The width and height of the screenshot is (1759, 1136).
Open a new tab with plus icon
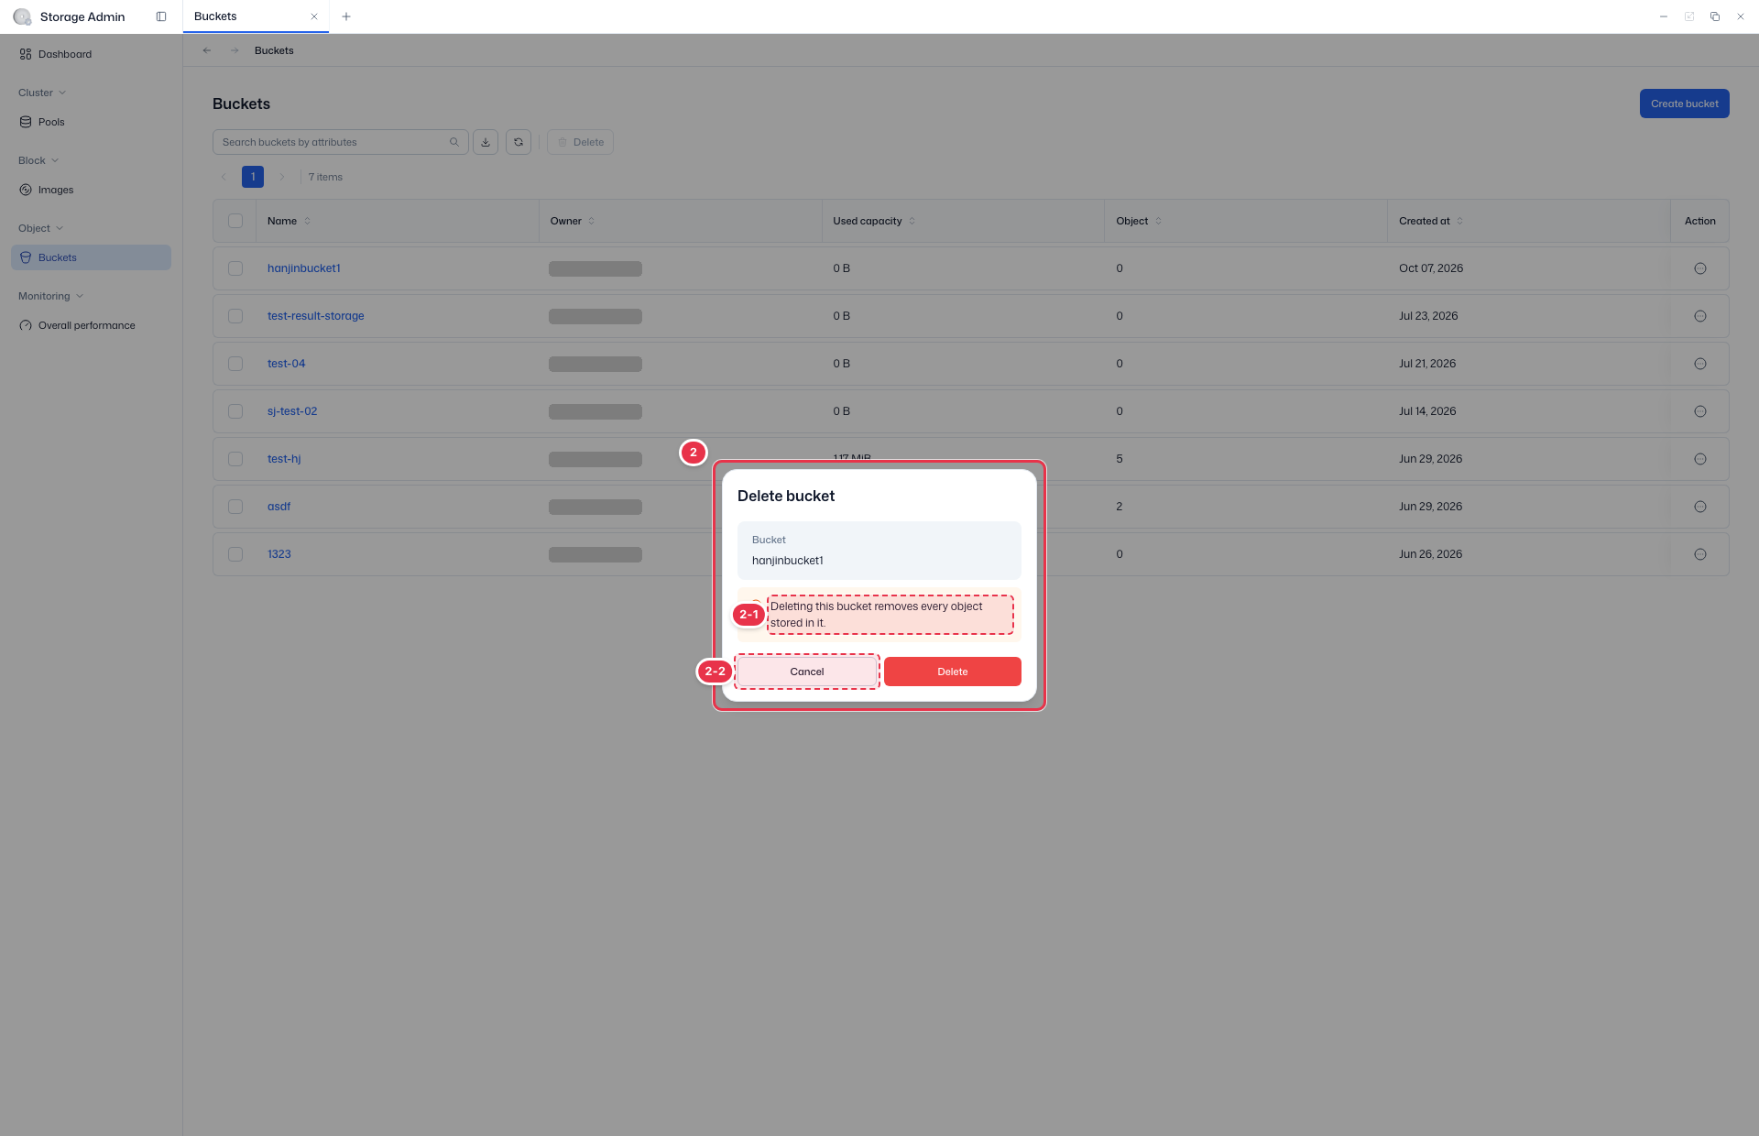tap(346, 16)
